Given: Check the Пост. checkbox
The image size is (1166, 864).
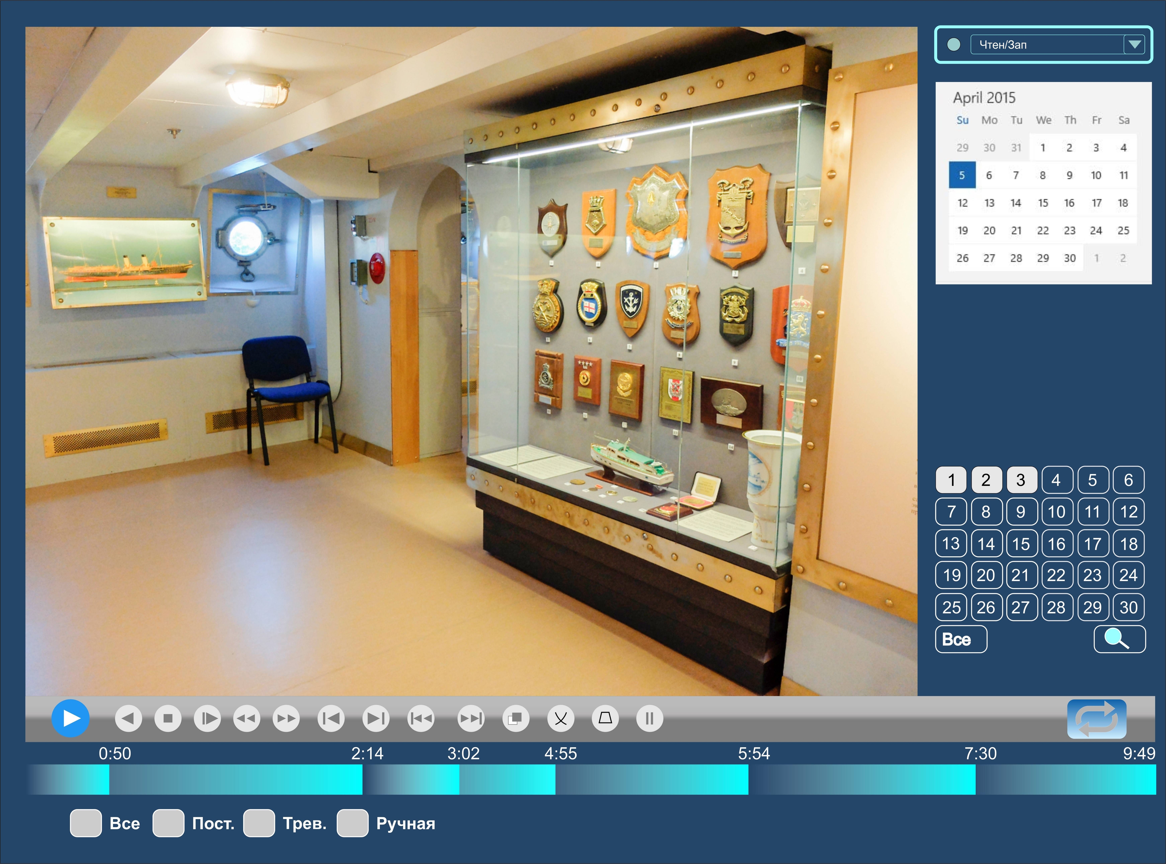Looking at the screenshot, I should (168, 823).
